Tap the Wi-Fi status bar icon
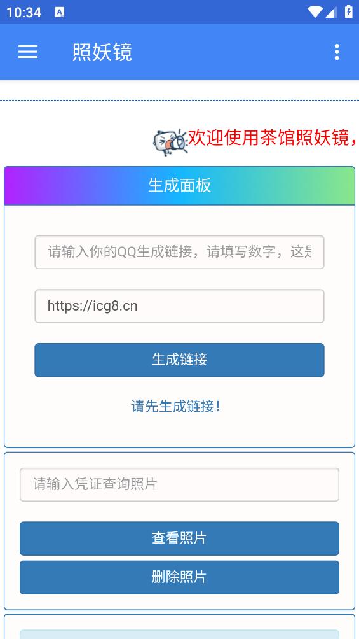Image resolution: width=359 pixels, height=639 pixels. coord(315,12)
